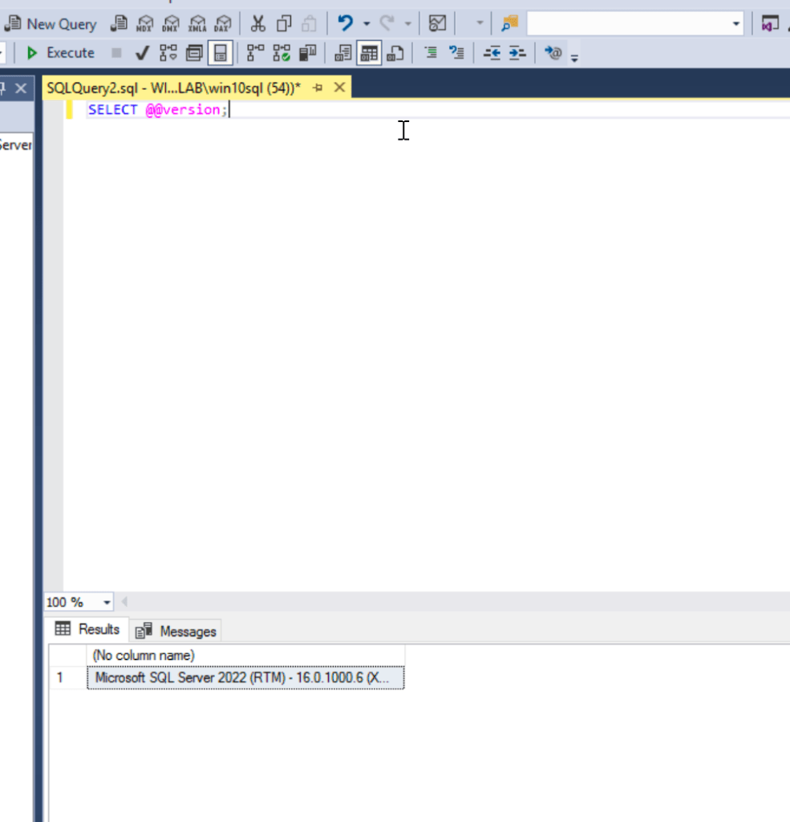The height and width of the screenshot is (822, 790).
Task: Click the Cut scissors icon
Action: 257,23
